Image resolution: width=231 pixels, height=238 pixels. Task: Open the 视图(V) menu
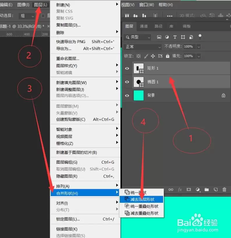click(x=128, y=5)
